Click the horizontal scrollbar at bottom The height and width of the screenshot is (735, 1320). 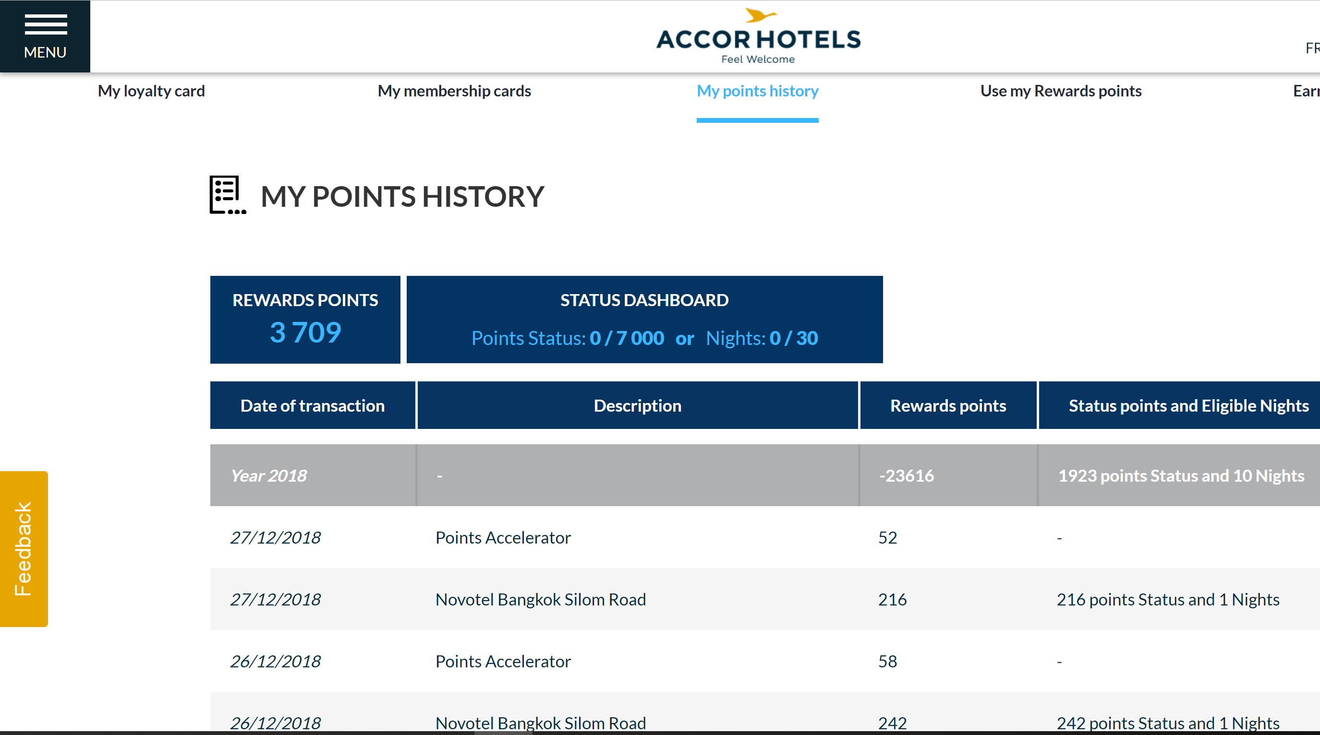pos(502,733)
